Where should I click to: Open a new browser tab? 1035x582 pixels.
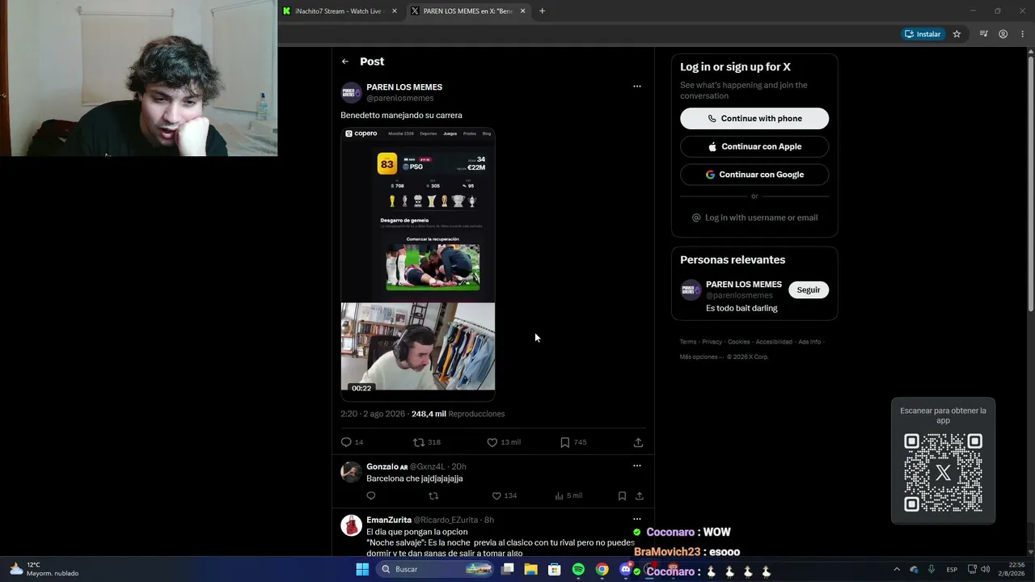coord(542,11)
